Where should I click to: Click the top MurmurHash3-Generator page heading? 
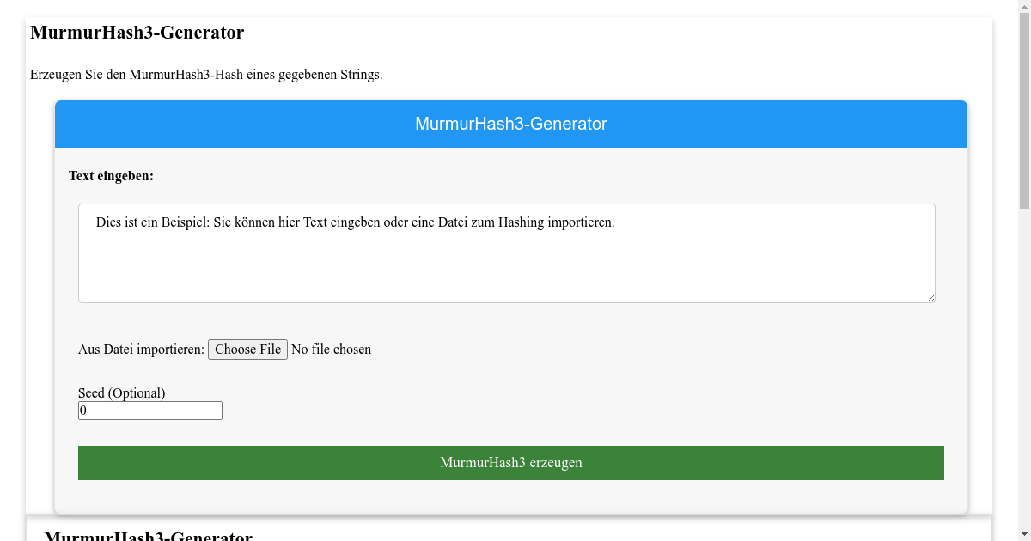(137, 33)
